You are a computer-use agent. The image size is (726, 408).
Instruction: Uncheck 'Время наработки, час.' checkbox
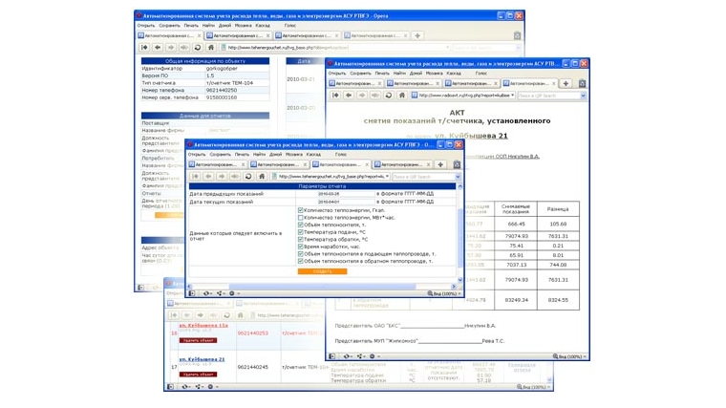[x=301, y=247]
